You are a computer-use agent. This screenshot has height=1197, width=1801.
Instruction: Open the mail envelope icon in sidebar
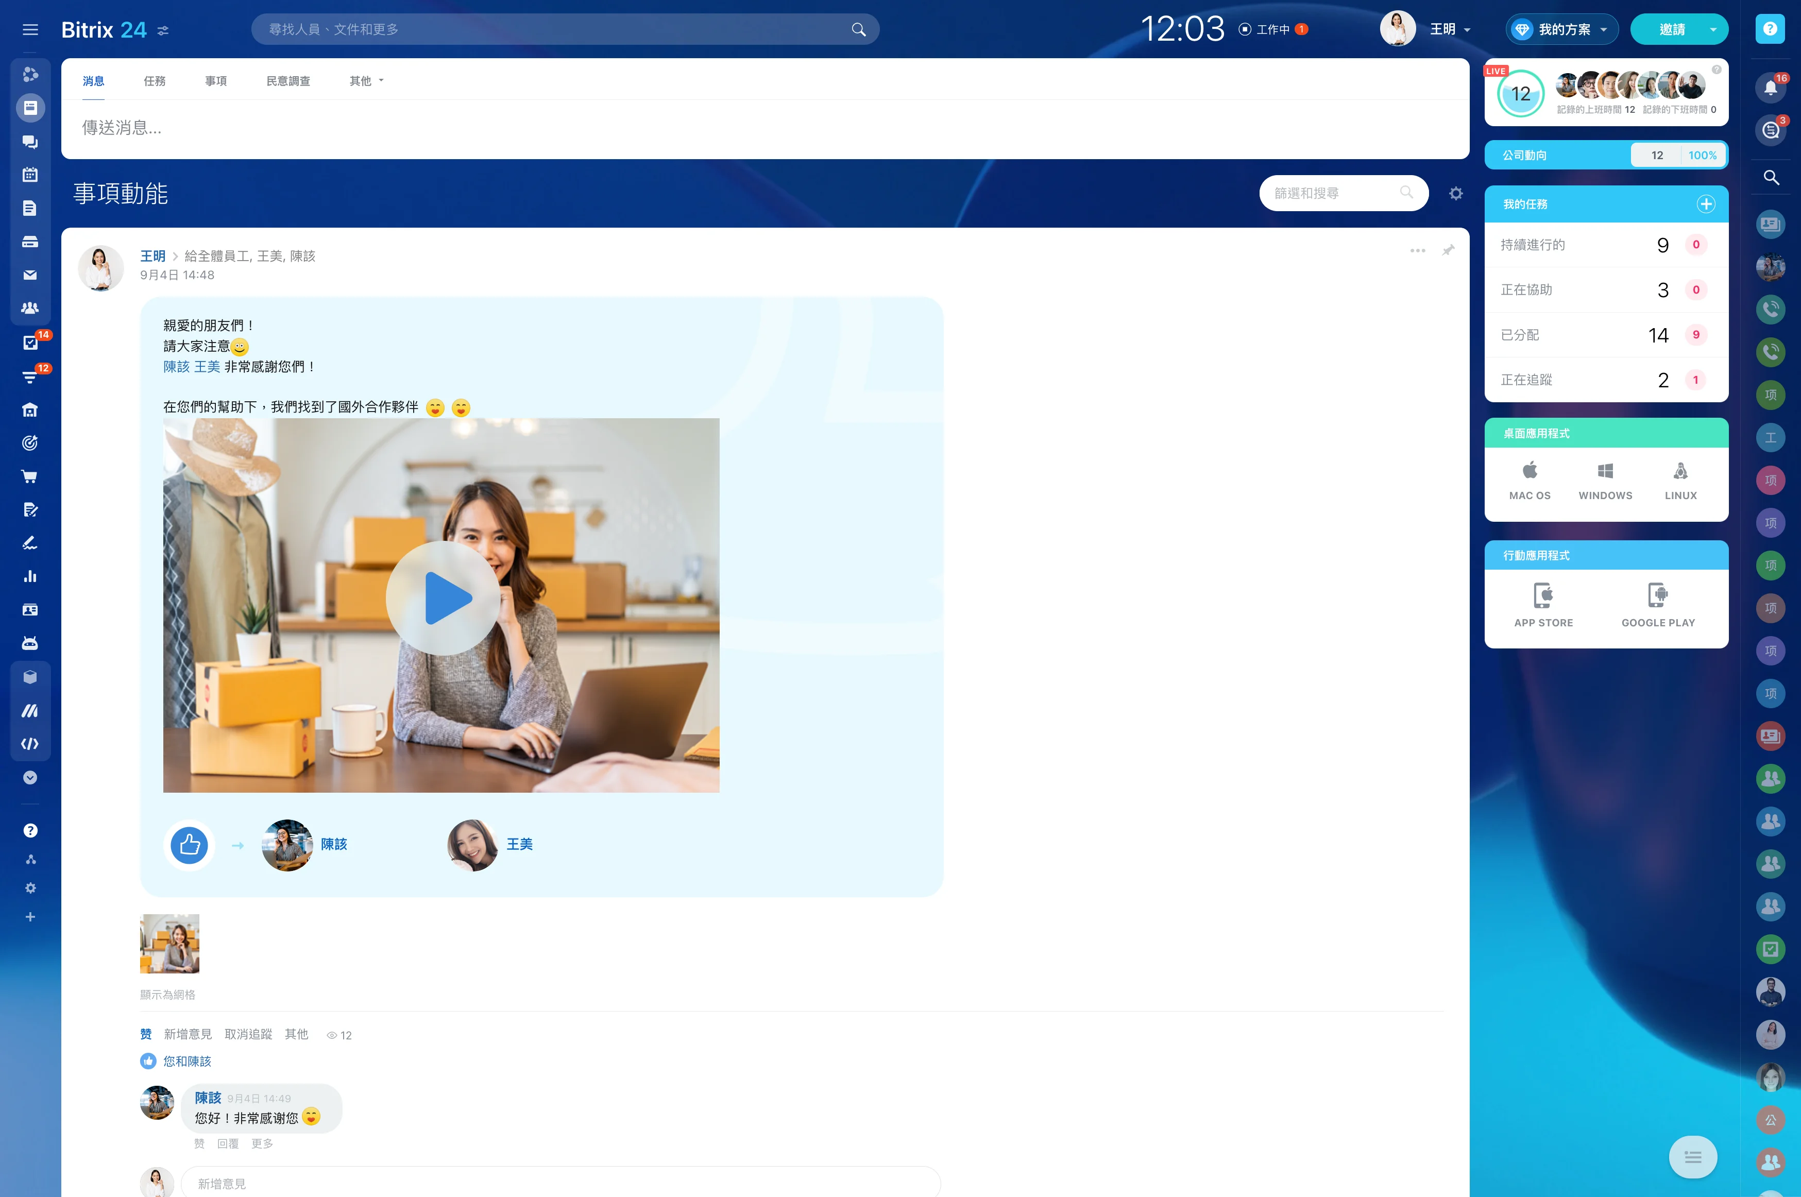point(30,275)
